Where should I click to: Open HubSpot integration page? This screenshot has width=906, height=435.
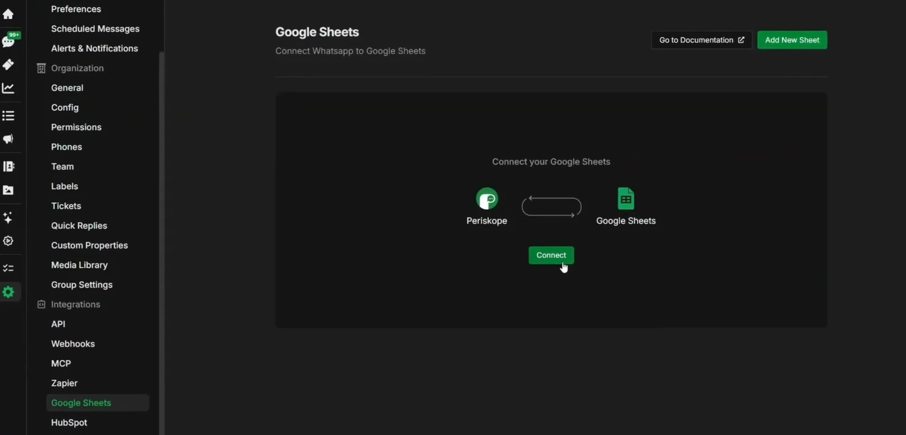point(69,423)
